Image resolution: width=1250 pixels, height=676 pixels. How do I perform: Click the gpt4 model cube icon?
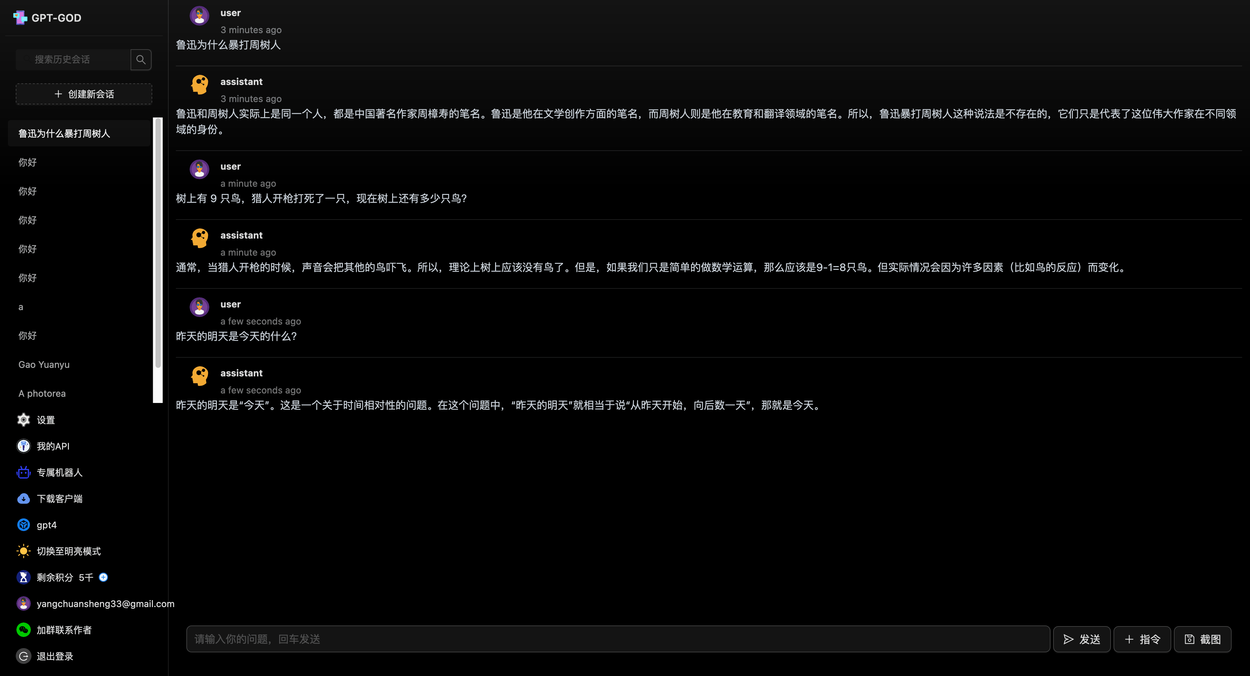[23, 525]
